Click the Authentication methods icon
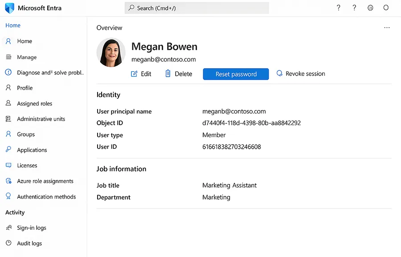Screen dimensions: 401x257 tap(9, 196)
